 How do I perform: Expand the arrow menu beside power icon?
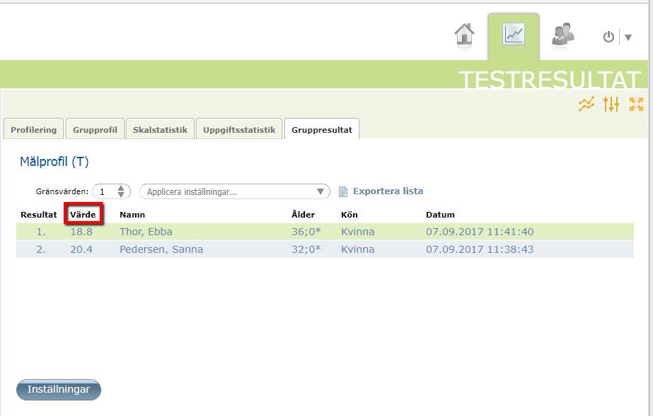point(628,37)
